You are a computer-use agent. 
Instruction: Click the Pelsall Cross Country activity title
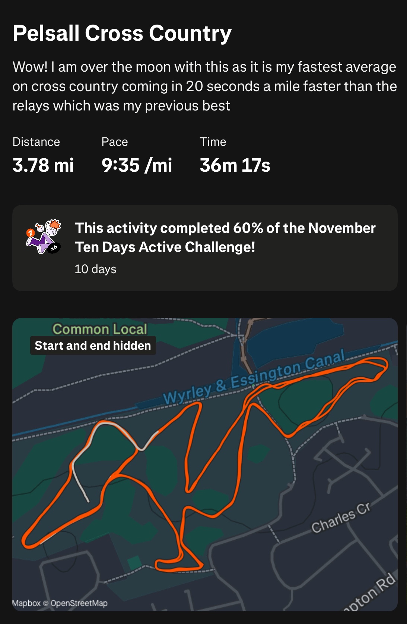pos(122,33)
